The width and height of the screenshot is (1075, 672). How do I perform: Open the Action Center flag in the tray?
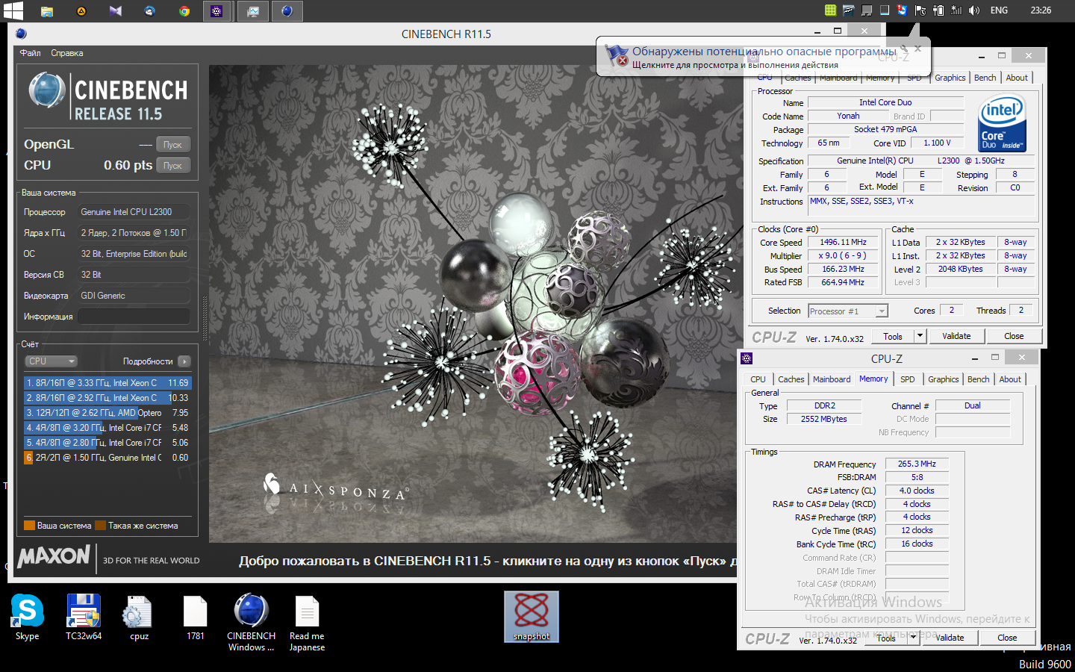click(x=920, y=10)
